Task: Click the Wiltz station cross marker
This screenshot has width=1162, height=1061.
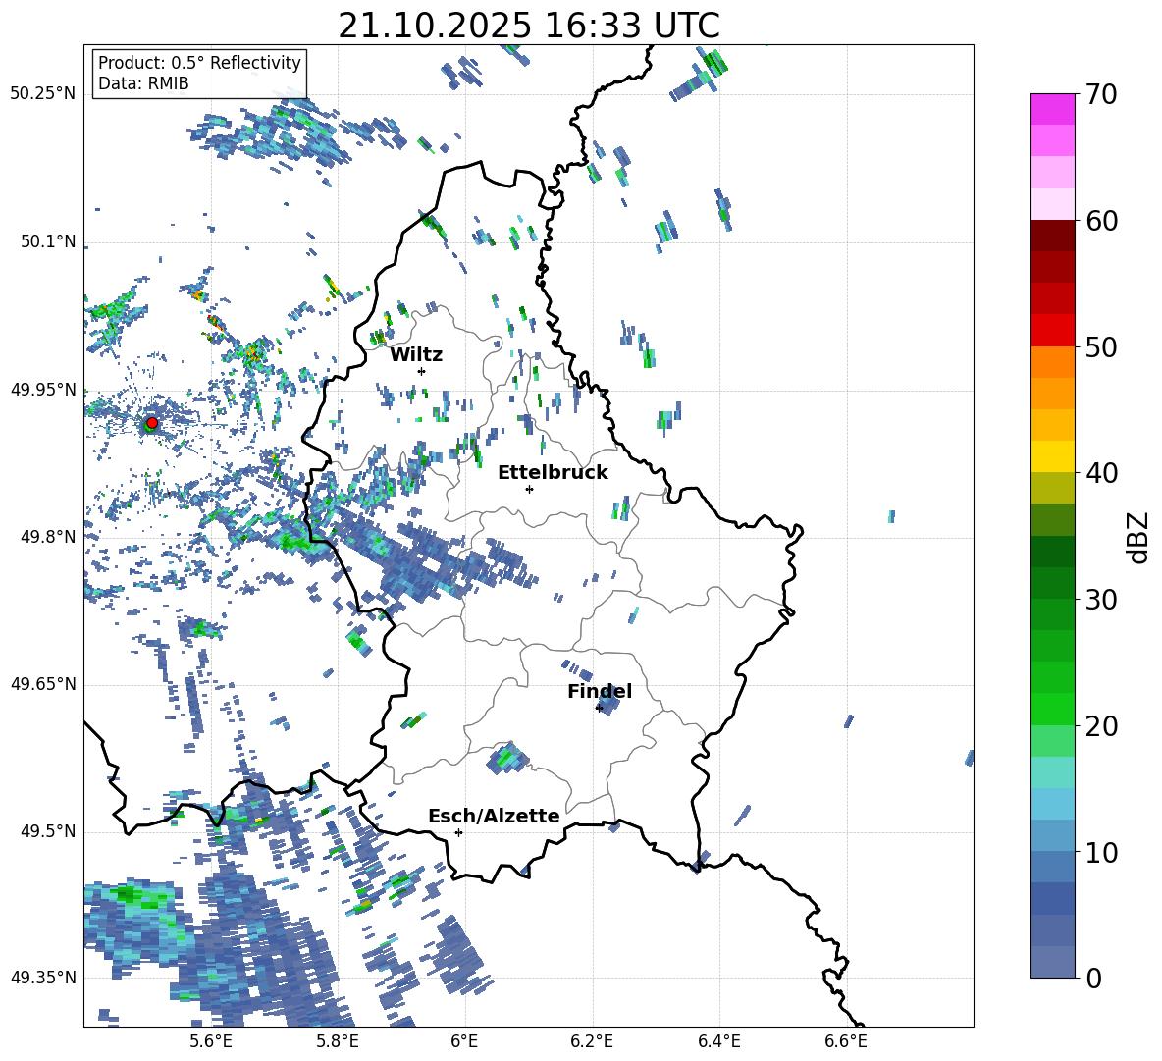Action: (421, 371)
